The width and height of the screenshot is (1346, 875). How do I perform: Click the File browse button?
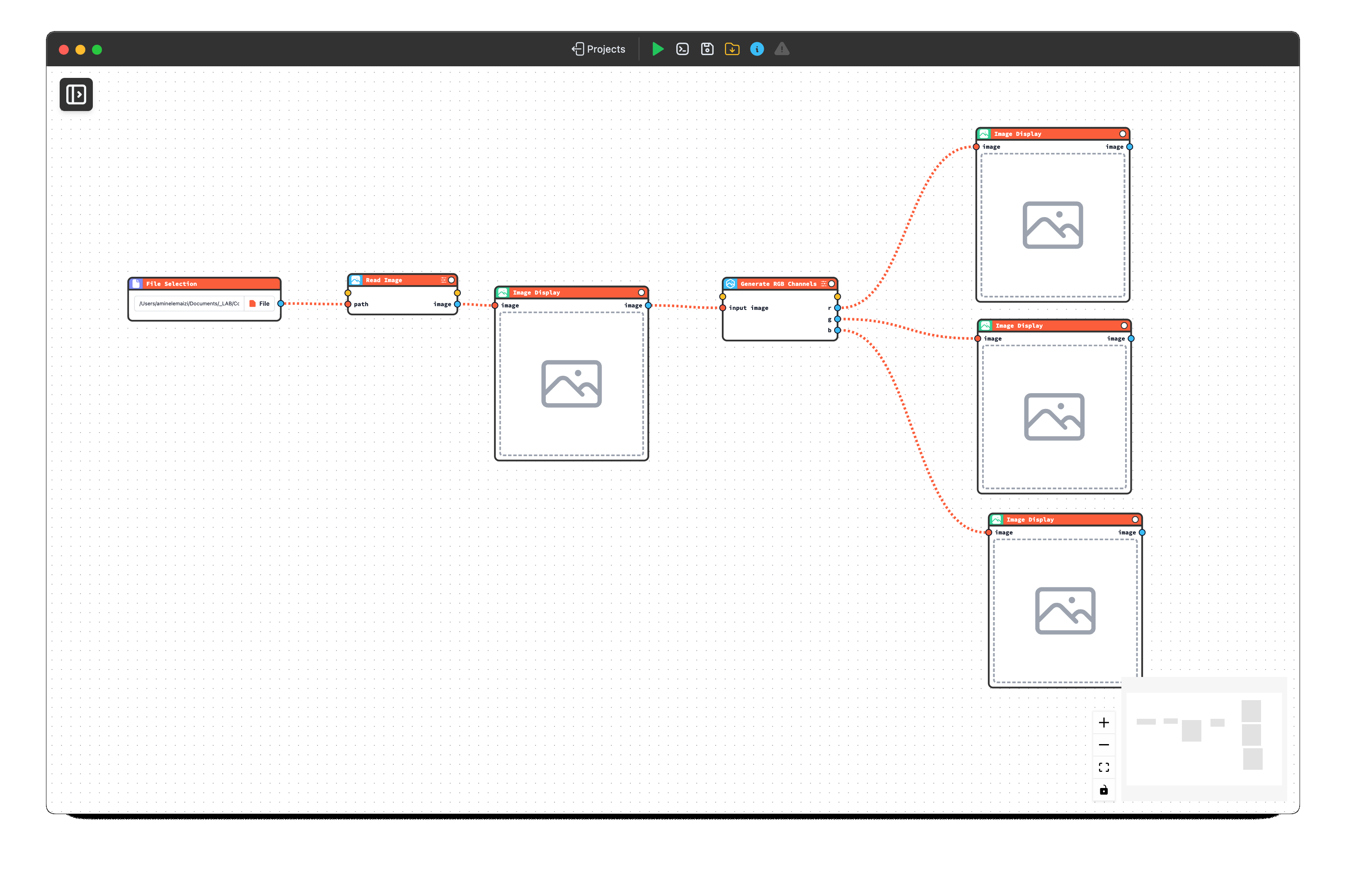tap(259, 304)
